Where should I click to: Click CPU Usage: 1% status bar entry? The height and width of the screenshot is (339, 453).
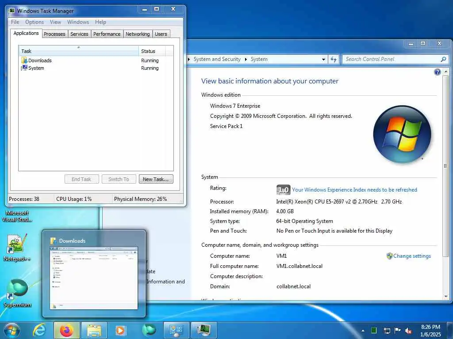tap(74, 199)
